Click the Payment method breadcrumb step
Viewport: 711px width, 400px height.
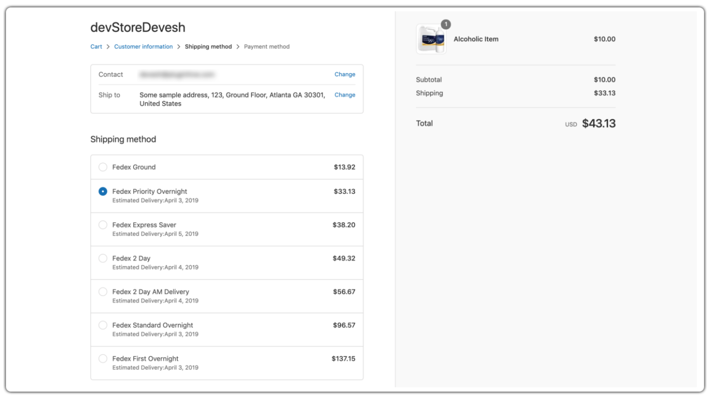[267, 47]
